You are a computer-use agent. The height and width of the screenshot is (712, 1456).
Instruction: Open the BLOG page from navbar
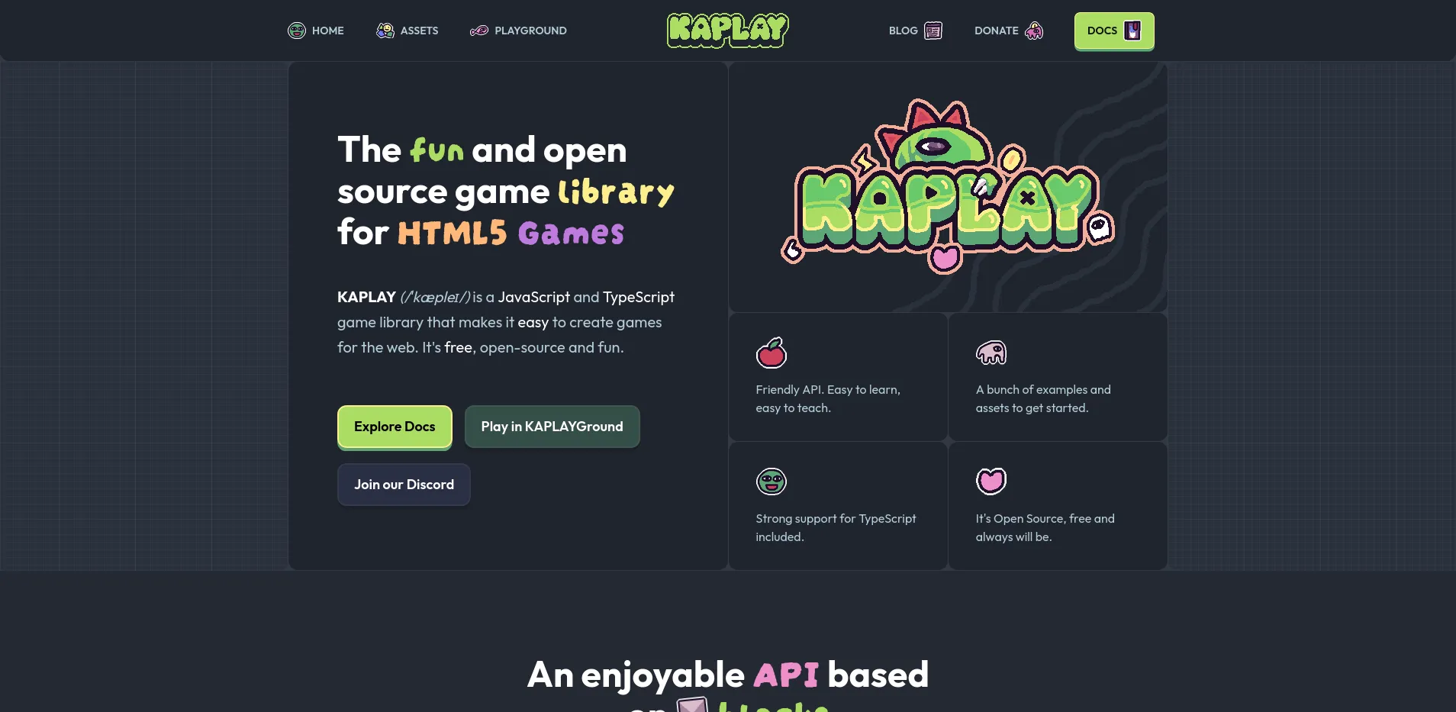coord(903,31)
